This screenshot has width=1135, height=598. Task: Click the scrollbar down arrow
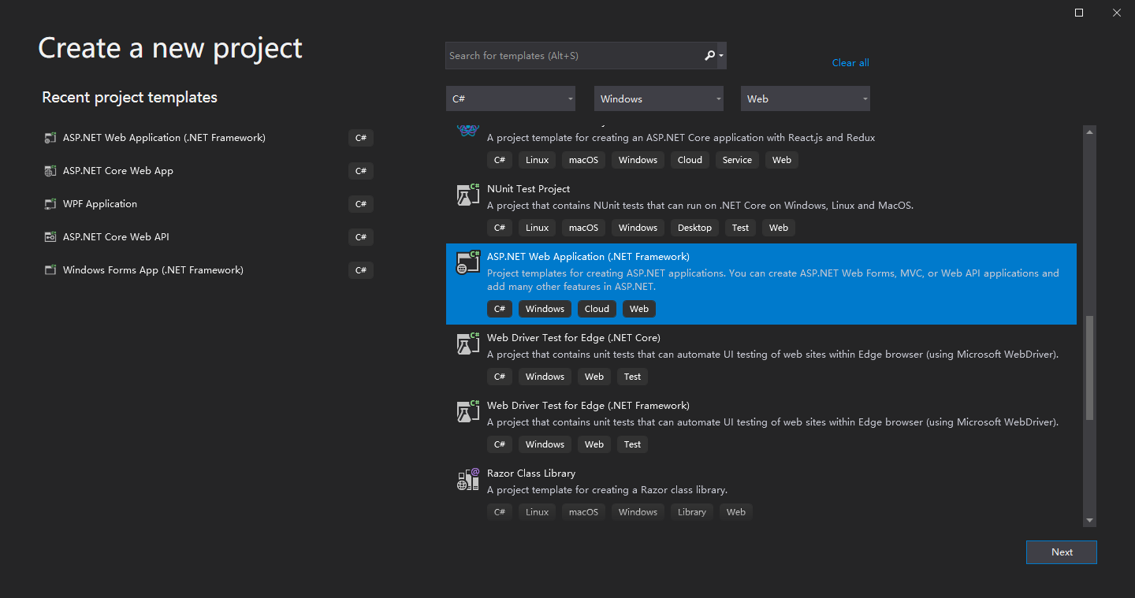(x=1089, y=521)
